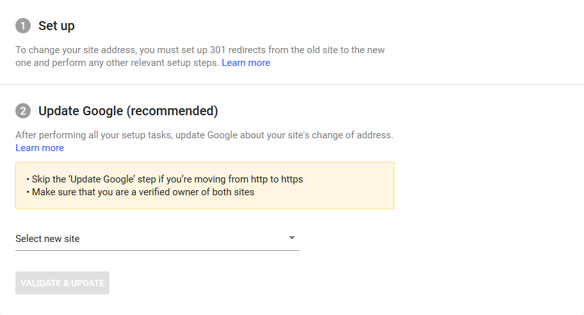Click the 'After performing all your setup tasks' text
The image size is (584, 315).
tap(204, 135)
